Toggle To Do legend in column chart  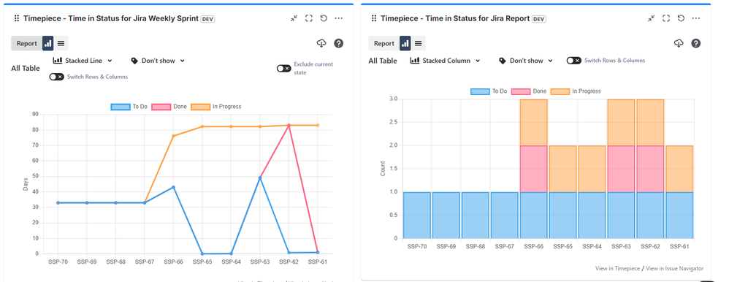489,91
